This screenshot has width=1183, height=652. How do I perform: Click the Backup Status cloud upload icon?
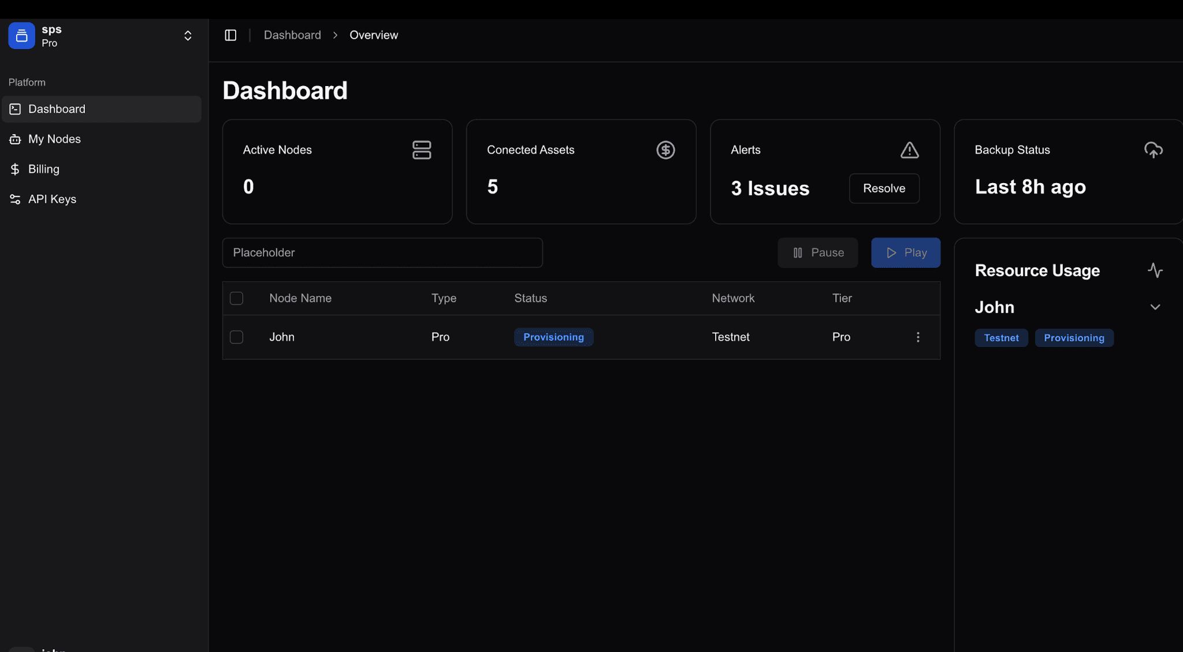pyautogui.click(x=1153, y=150)
